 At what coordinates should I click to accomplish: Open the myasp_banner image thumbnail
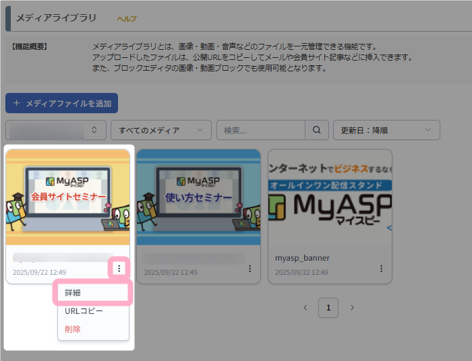(330, 197)
